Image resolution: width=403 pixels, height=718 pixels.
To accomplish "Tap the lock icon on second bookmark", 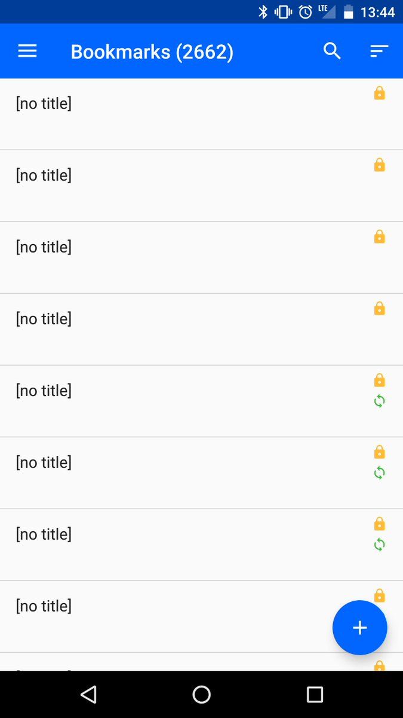I will (379, 165).
